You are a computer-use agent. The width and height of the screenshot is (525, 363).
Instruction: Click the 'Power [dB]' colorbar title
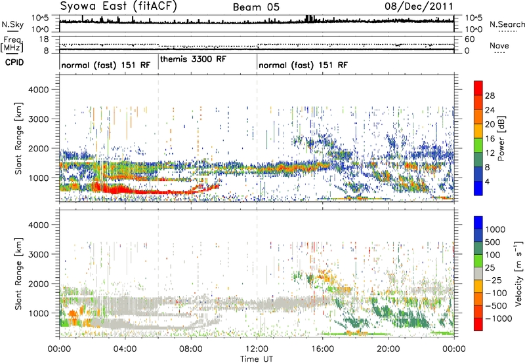pos(501,138)
